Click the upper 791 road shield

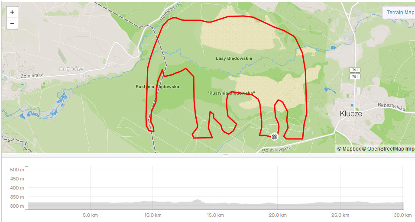click(x=355, y=70)
